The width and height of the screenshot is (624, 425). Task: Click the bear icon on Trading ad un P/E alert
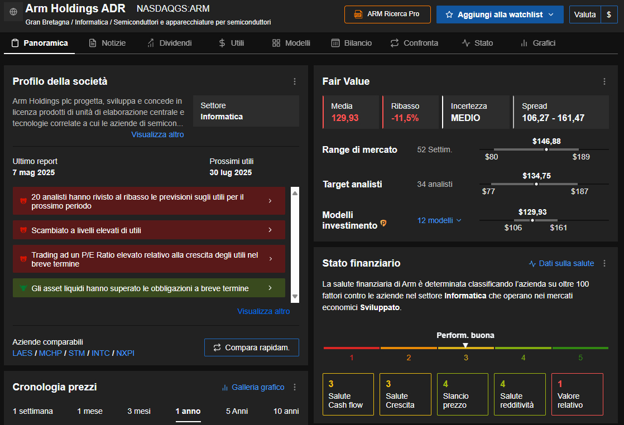tap(23, 259)
